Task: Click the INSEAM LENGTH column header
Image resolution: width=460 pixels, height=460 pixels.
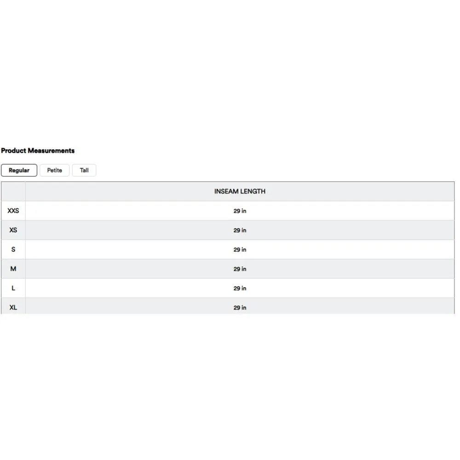Action: point(240,191)
